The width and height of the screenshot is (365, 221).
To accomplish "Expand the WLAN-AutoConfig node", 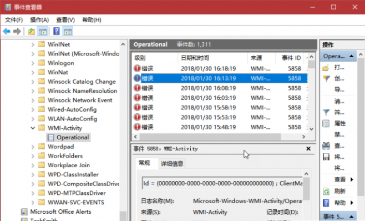I will (x=33, y=119).
